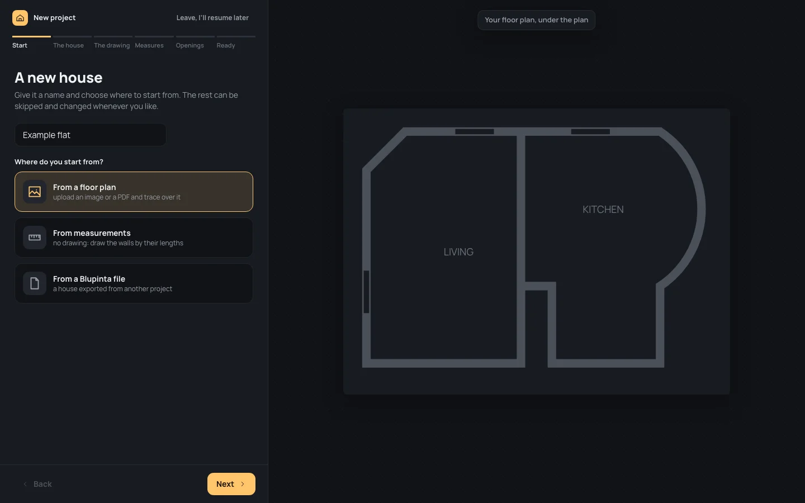805x503 pixels.
Task: Click the floor plan image icon
Action: [x=35, y=192]
